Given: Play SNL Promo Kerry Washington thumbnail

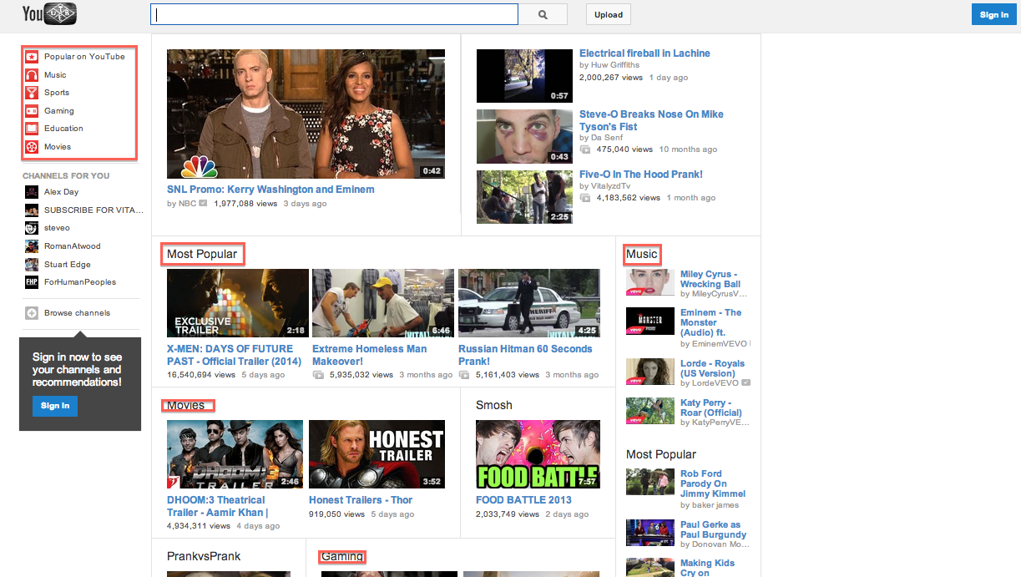Looking at the screenshot, I should click(306, 114).
